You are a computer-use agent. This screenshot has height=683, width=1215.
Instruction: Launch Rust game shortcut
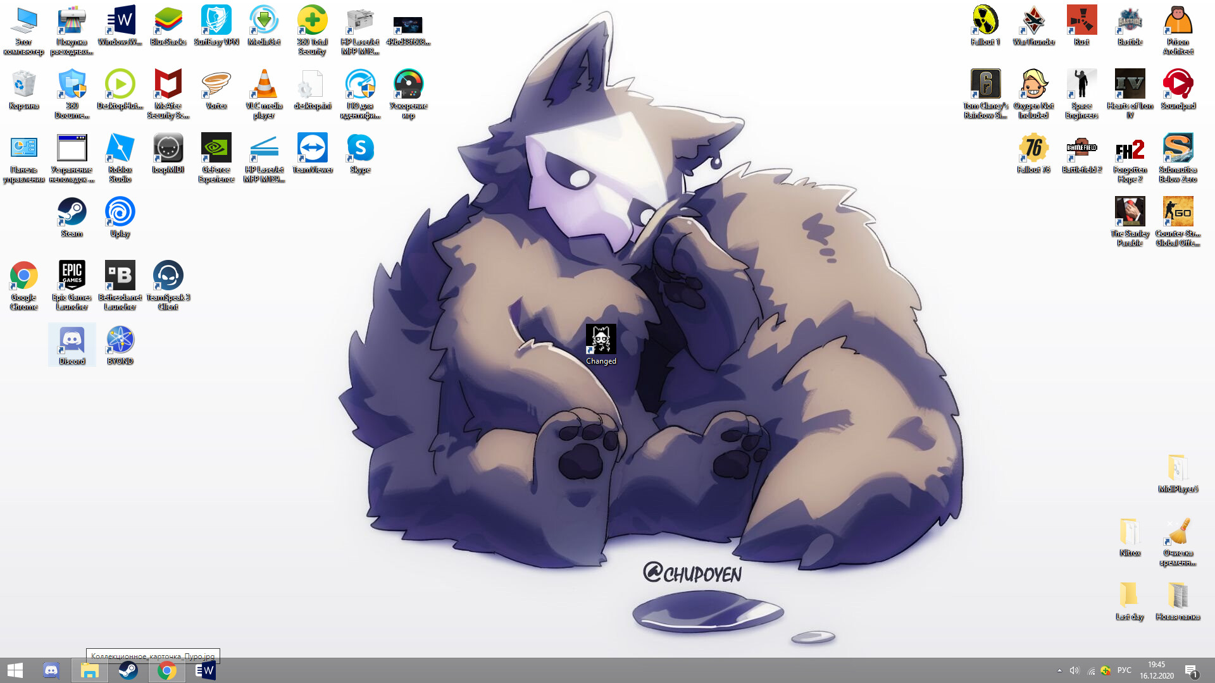pyautogui.click(x=1081, y=25)
